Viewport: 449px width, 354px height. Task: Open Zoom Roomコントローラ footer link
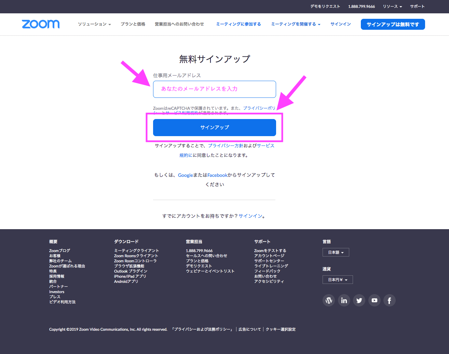[135, 261]
